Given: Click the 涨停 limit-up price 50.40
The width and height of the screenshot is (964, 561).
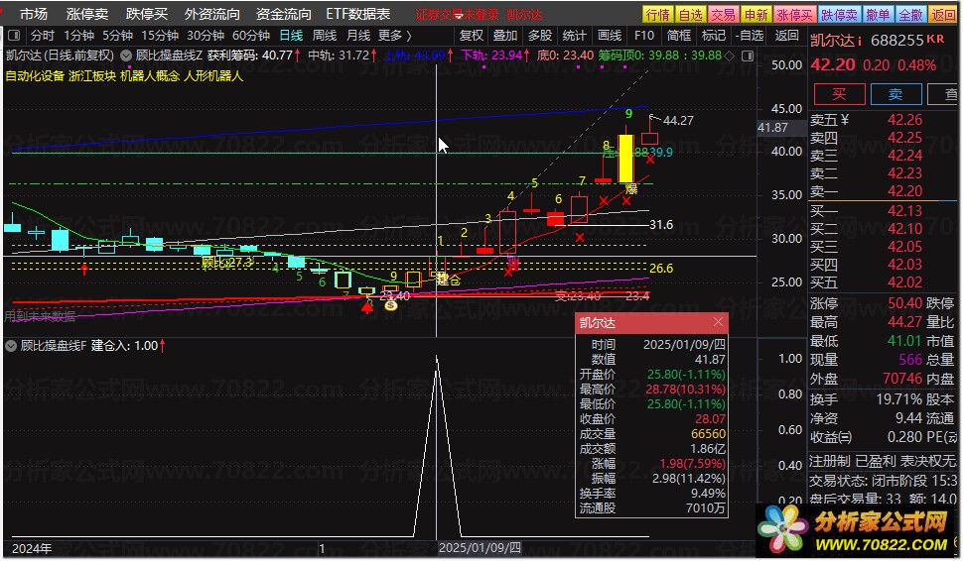Looking at the screenshot, I should coord(904,303).
